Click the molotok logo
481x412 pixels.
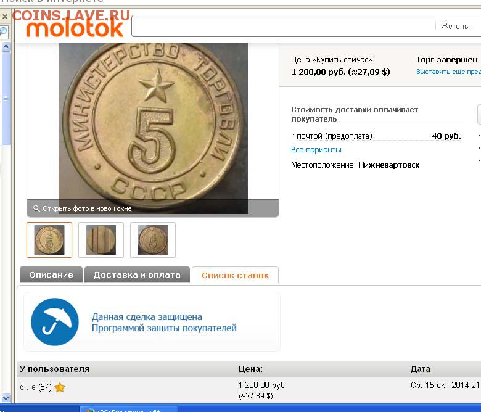[x=75, y=28]
